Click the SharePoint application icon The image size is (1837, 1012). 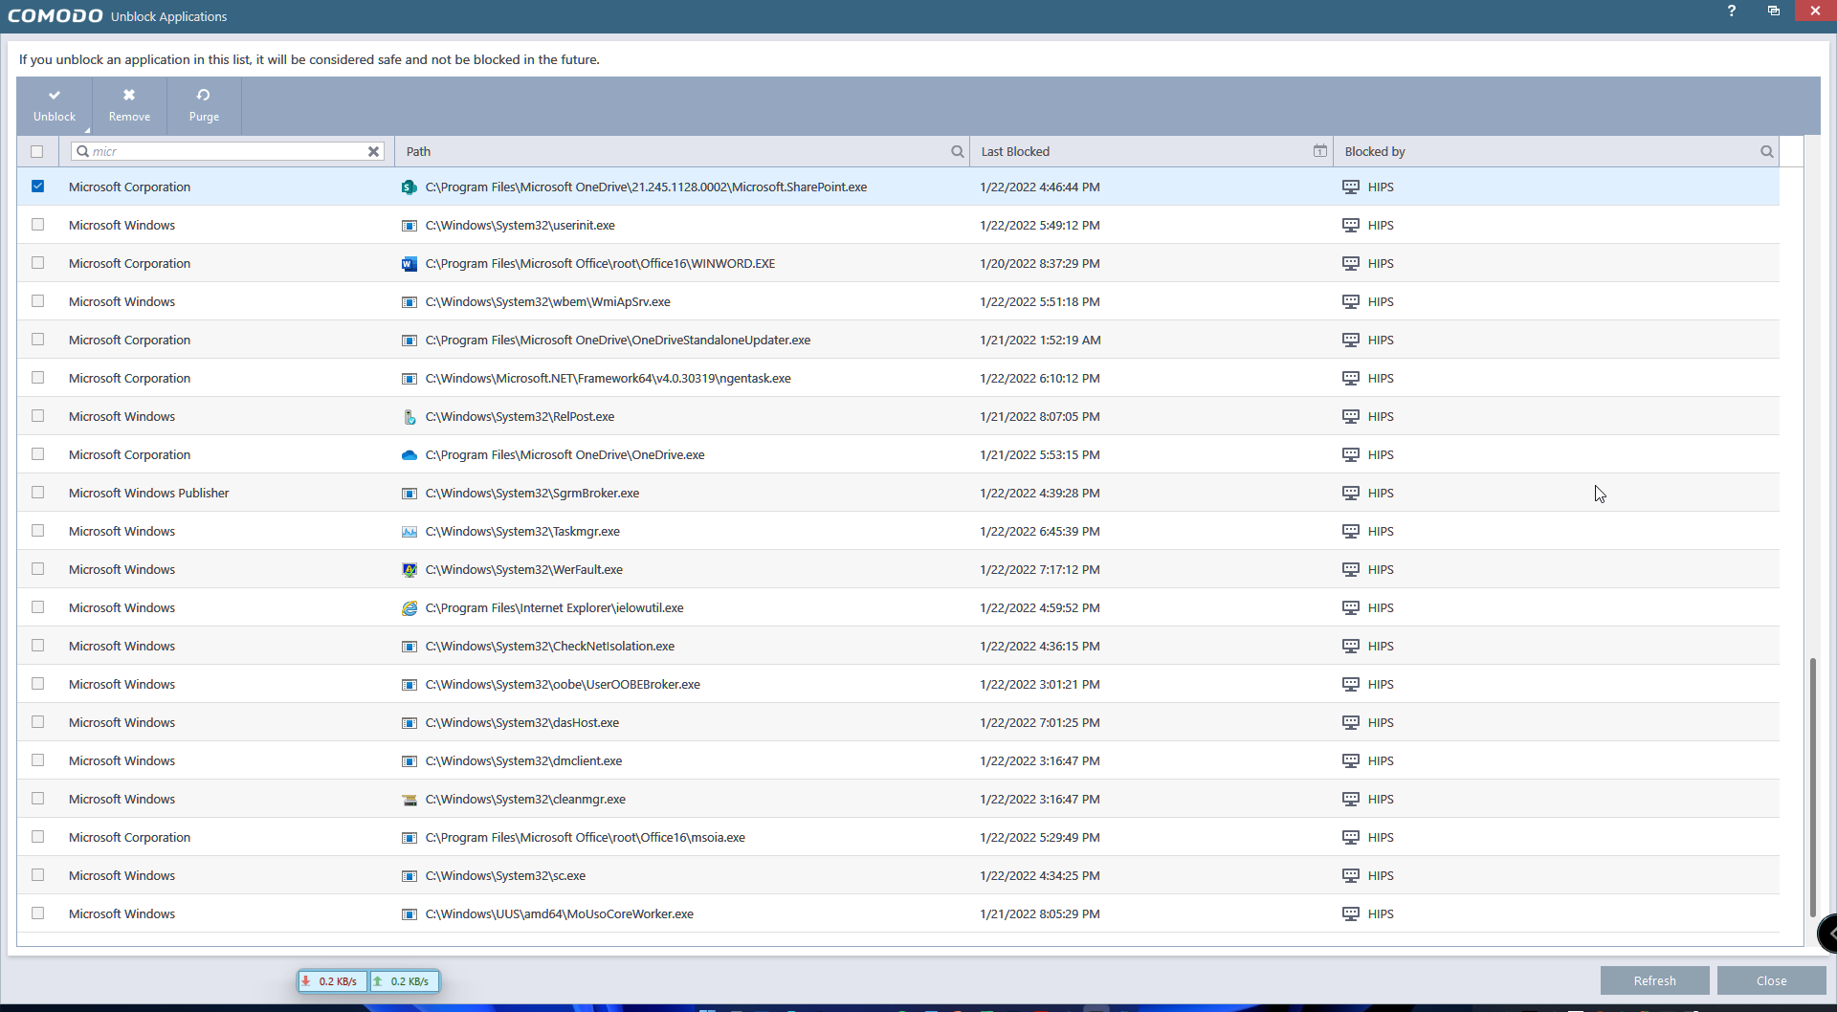[409, 187]
